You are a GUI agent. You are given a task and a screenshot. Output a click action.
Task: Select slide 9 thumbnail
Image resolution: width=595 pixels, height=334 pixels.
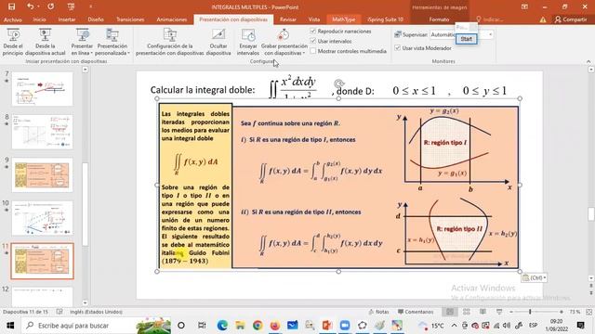point(42,175)
